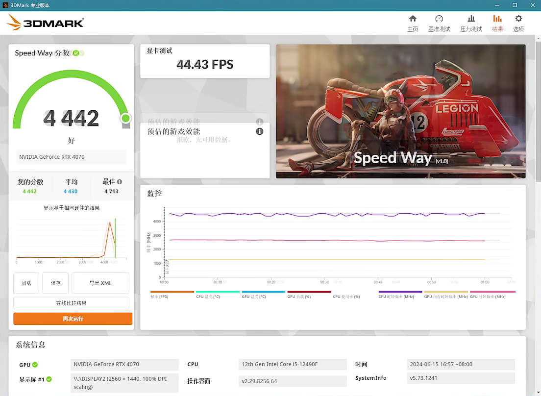Click 在线比较结果 compare online button
541x396 pixels.
click(x=71, y=303)
